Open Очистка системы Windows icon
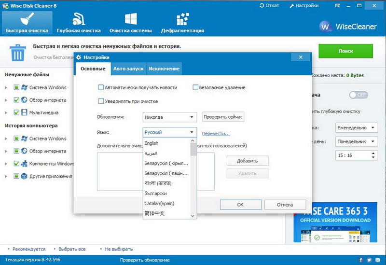 tap(131, 19)
